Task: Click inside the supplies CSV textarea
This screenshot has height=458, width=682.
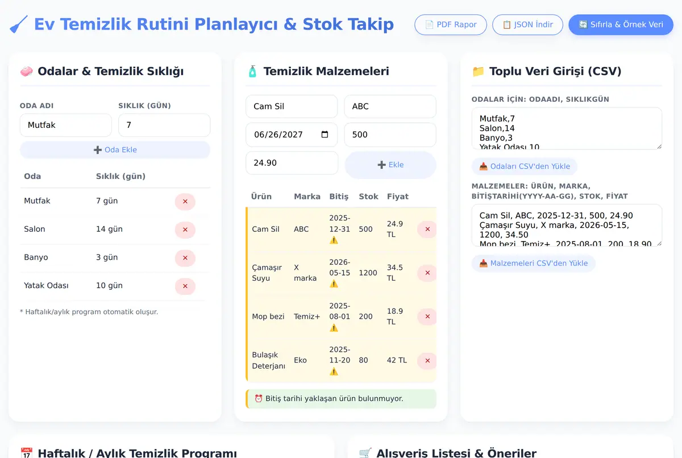Action: point(567,226)
